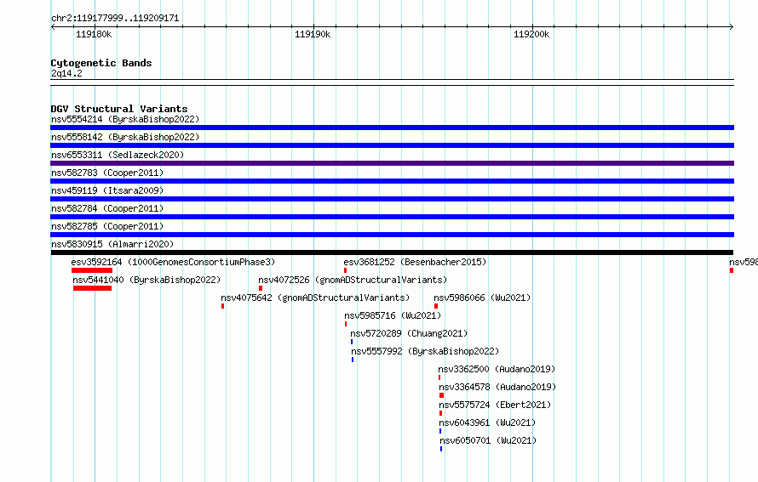Click the red marker under nsv4072526

(x=261, y=288)
